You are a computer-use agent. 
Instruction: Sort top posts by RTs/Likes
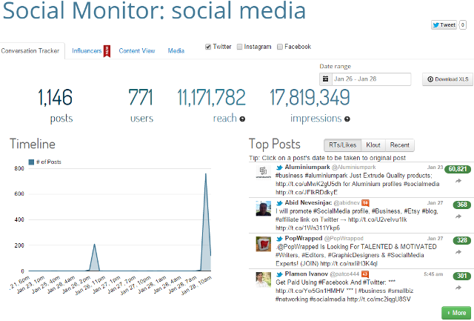(x=342, y=145)
